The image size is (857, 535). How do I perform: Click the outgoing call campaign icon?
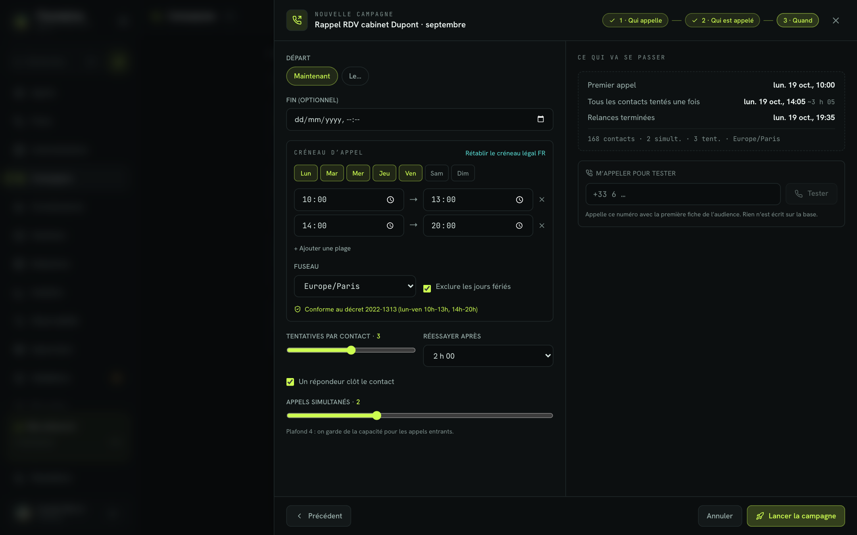(297, 20)
